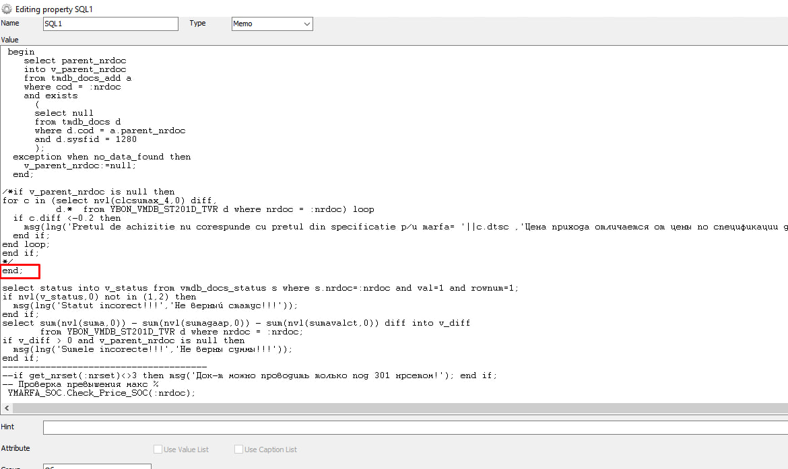Click into the empty Hint field
Viewport: 788px width, 469px height.
415,427
